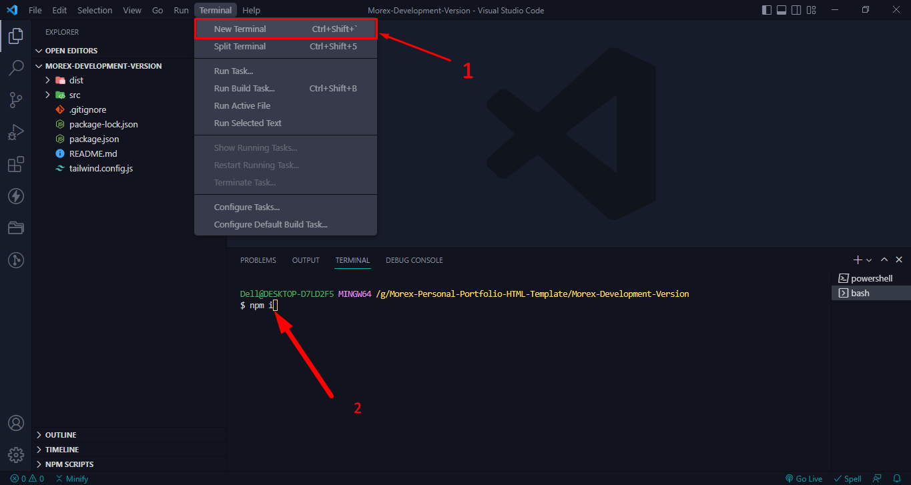Image resolution: width=911 pixels, height=485 pixels.
Task: Expand the Open Editors section
Action: coord(130,51)
